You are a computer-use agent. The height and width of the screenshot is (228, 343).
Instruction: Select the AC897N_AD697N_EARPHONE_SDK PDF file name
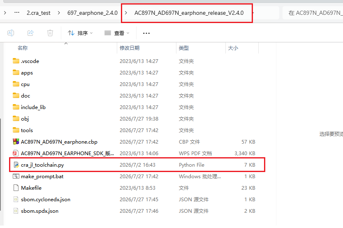pos(67,154)
